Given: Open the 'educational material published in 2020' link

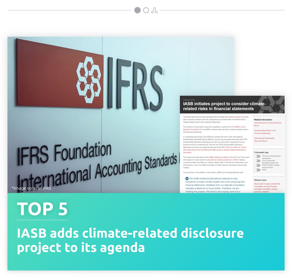Looking at the screenshot, I should tap(222, 160).
